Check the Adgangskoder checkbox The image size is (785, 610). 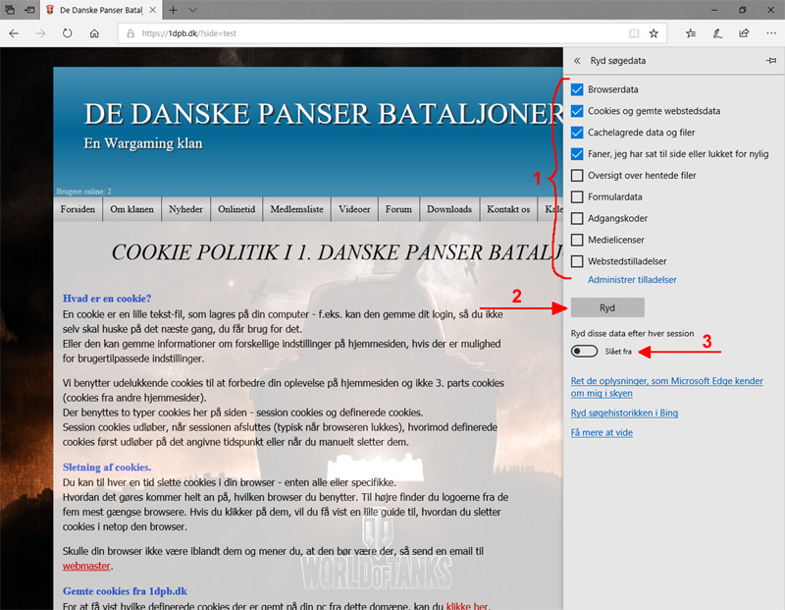[x=578, y=219]
